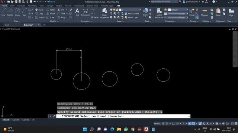Open the Annotate ribbon tab
The width and height of the screenshot is (238, 133).
click(x=21, y=6)
